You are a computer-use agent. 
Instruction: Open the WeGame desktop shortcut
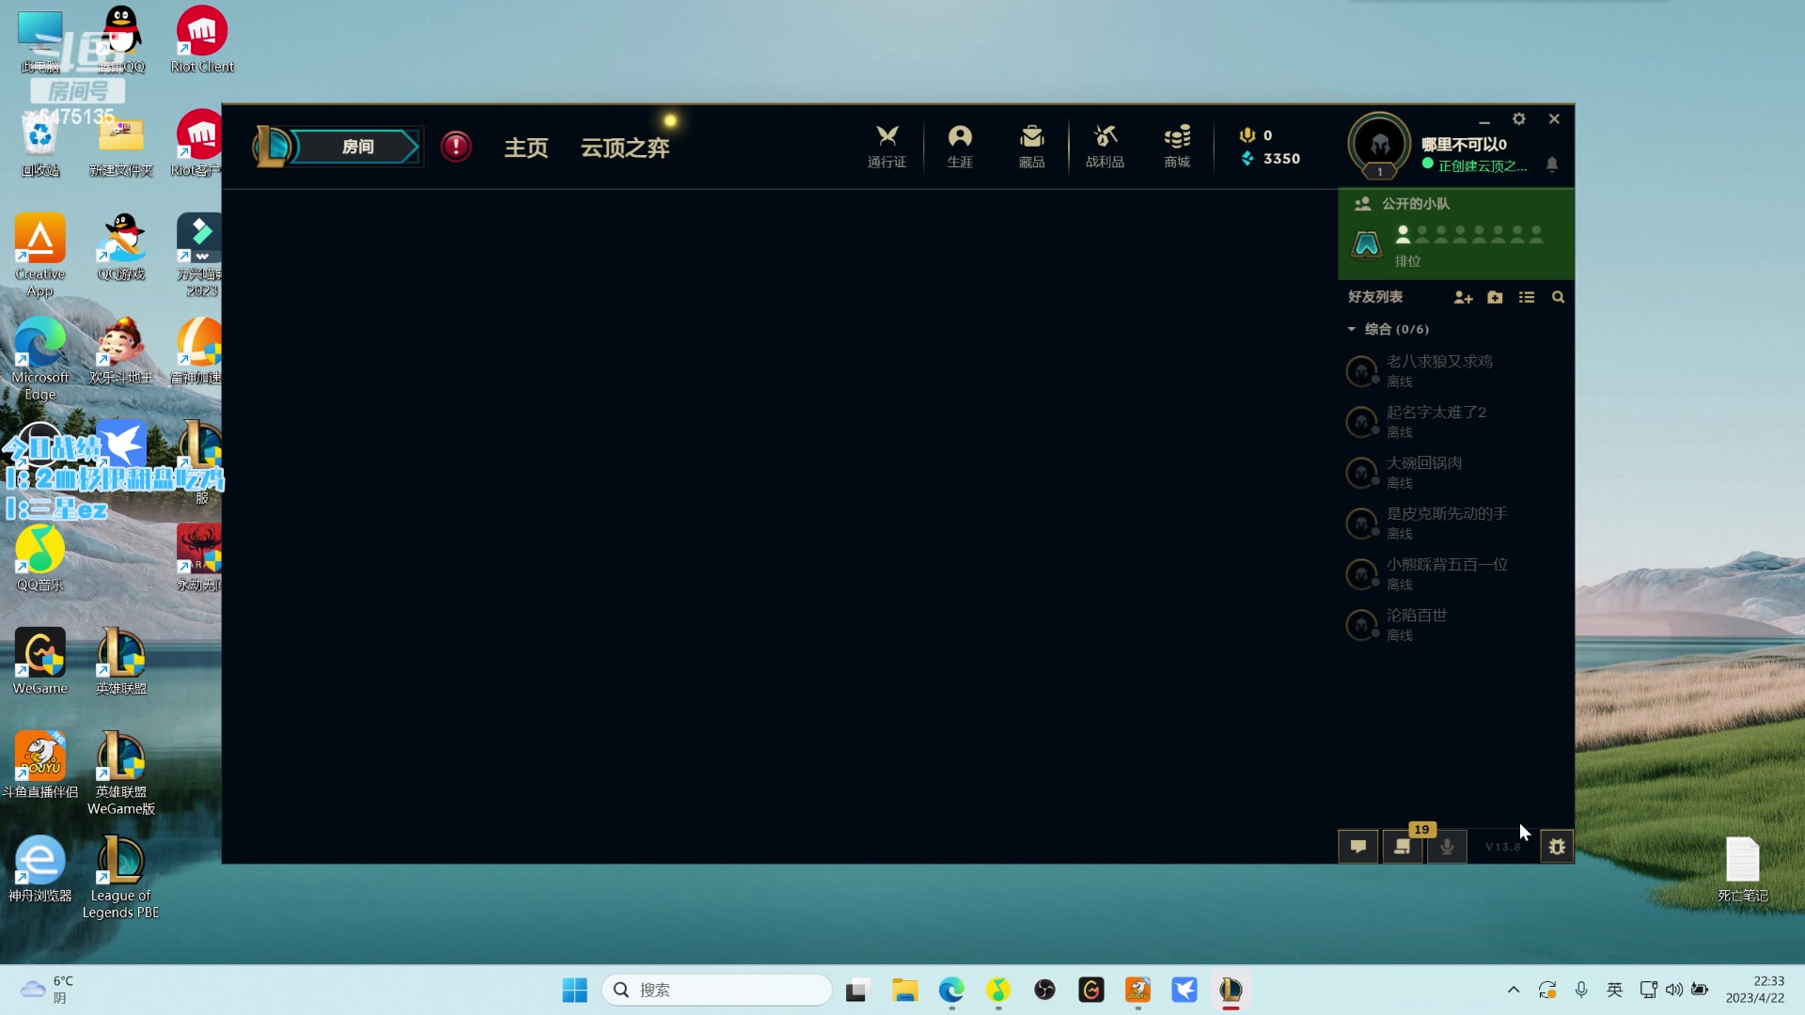tap(40, 662)
